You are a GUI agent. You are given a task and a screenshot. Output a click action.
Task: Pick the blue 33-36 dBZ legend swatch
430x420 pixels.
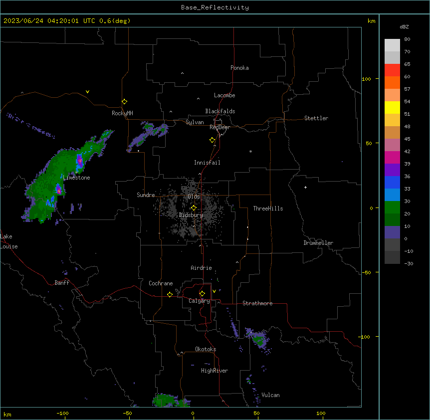[x=392, y=182]
